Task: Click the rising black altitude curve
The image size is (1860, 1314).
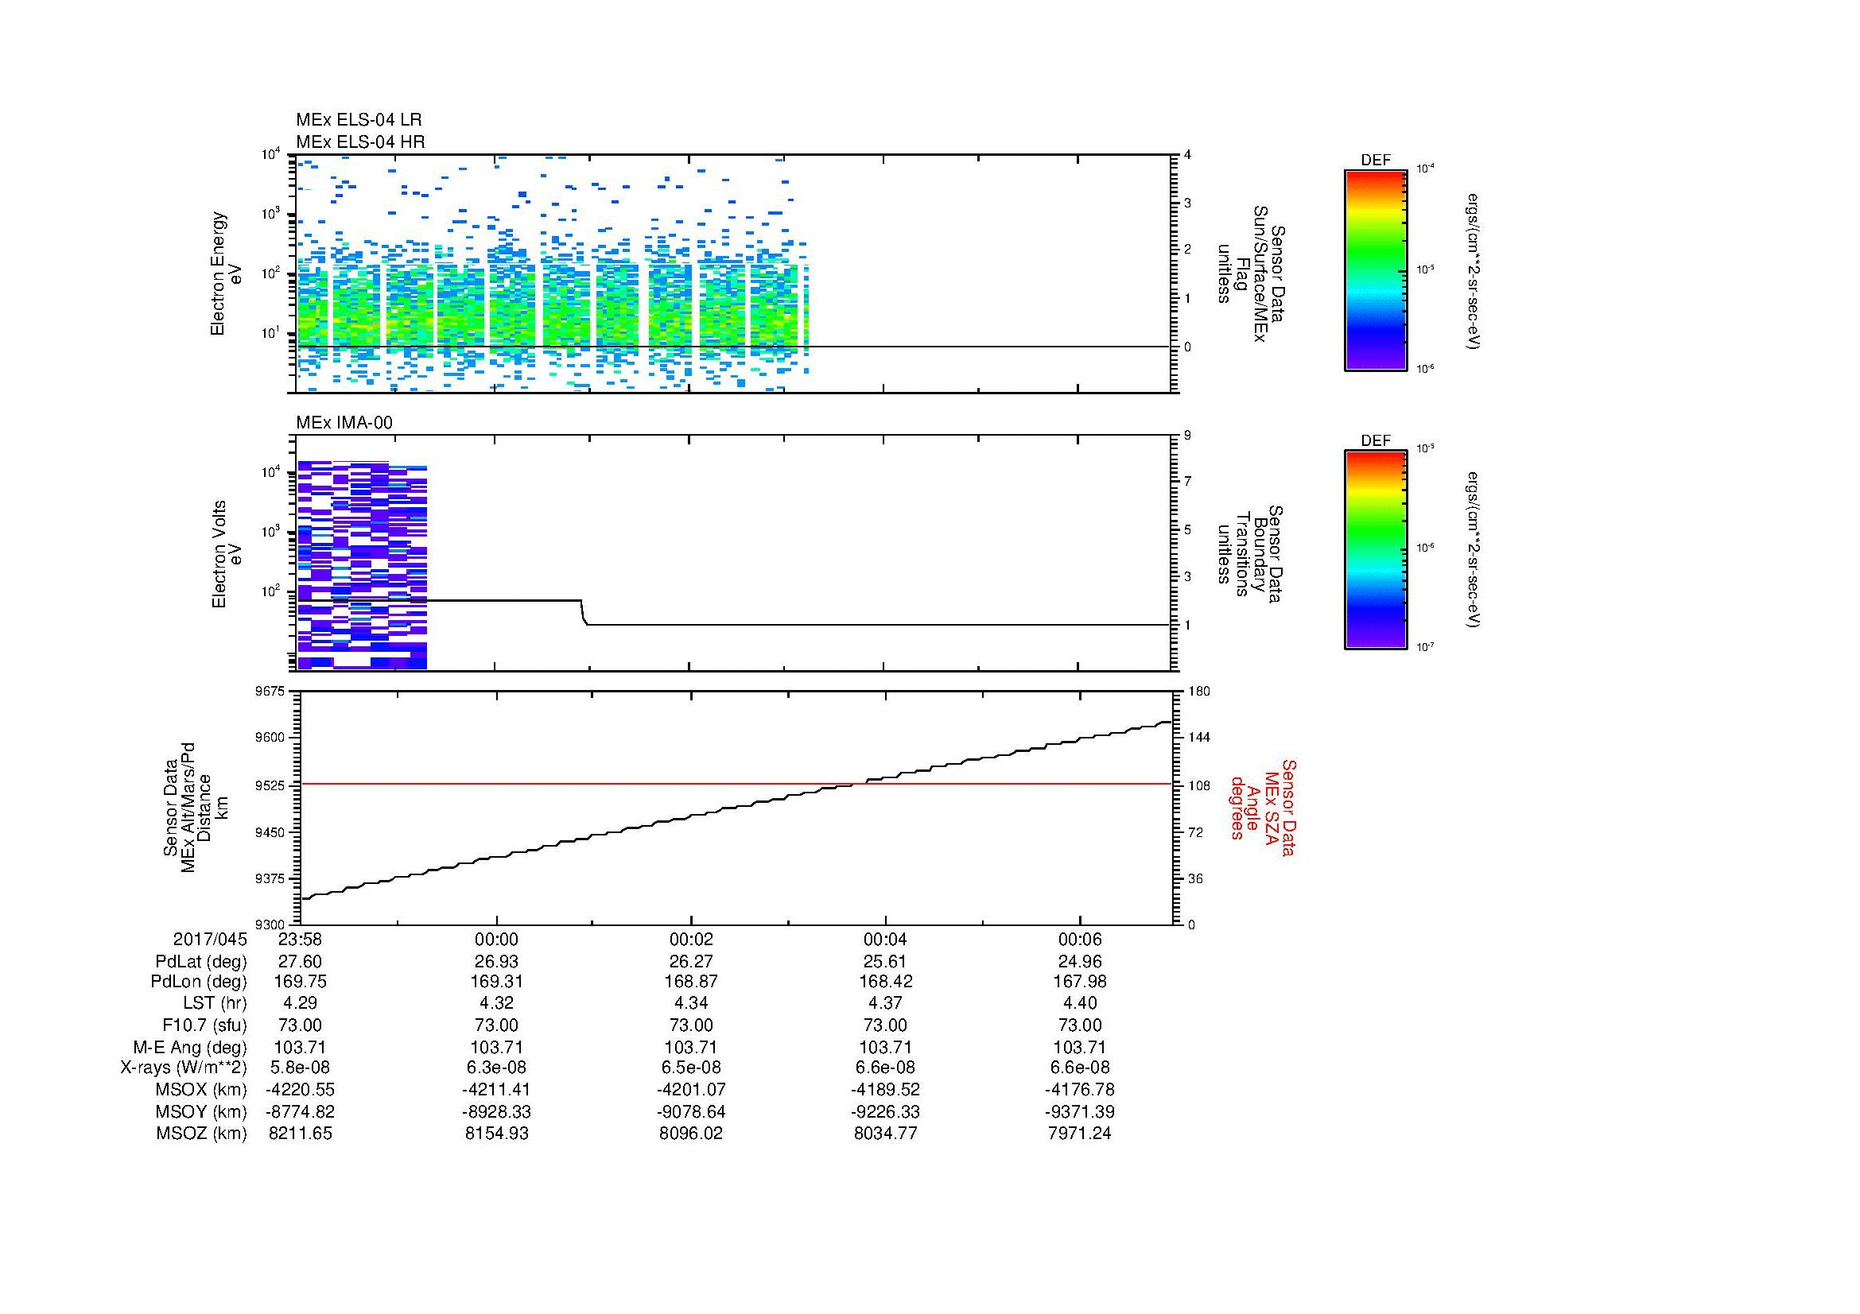Action: pyautogui.click(x=736, y=809)
